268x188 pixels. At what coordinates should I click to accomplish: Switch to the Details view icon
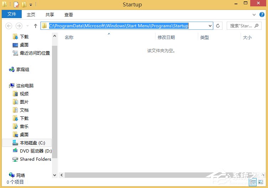point(253,182)
